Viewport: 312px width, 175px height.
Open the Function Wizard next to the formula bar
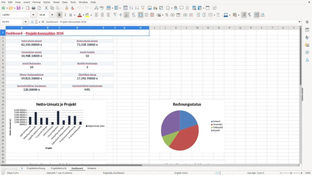[32, 22]
